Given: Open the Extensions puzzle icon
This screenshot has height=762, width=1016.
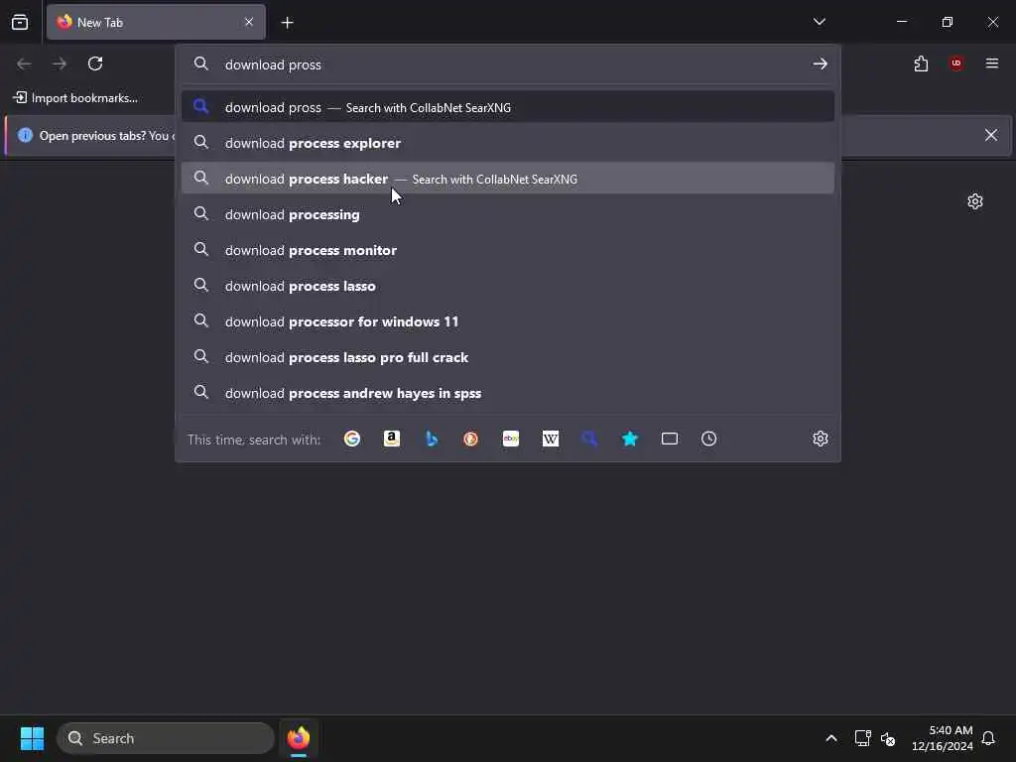Looking at the screenshot, I should [921, 63].
